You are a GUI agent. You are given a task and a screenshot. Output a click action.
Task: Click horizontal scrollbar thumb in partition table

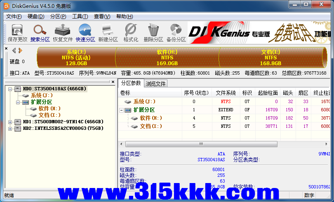201,144
